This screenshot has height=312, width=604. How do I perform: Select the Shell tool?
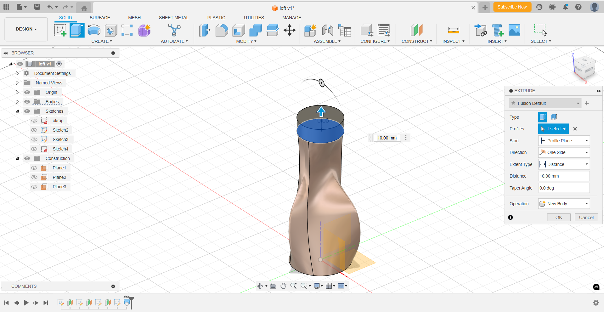pyautogui.click(x=239, y=30)
